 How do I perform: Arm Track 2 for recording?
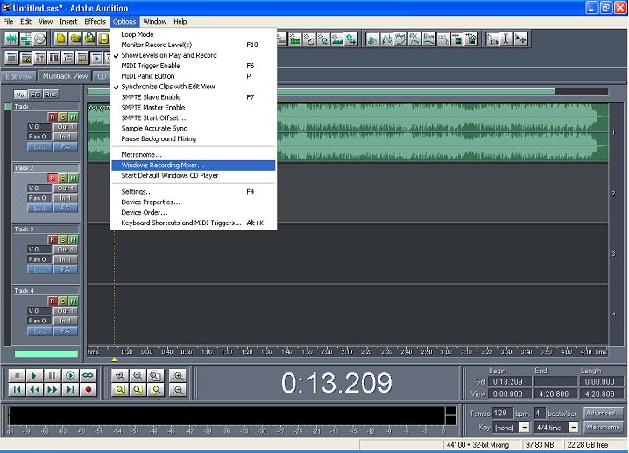click(x=53, y=178)
